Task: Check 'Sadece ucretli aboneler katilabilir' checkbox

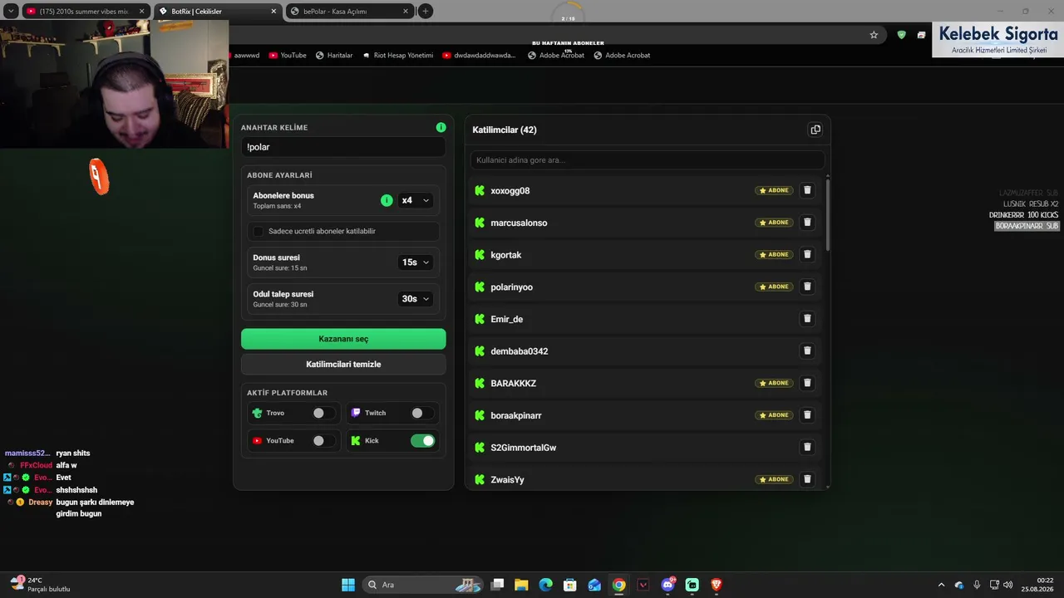Action: click(258, 231)
